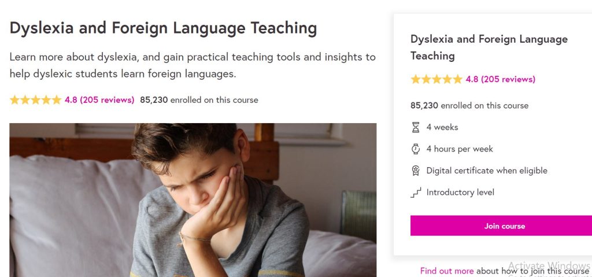Open 4.8 (205 reviews) link in sidebar card
Viewport: 592px width, 277px height.
501,80
